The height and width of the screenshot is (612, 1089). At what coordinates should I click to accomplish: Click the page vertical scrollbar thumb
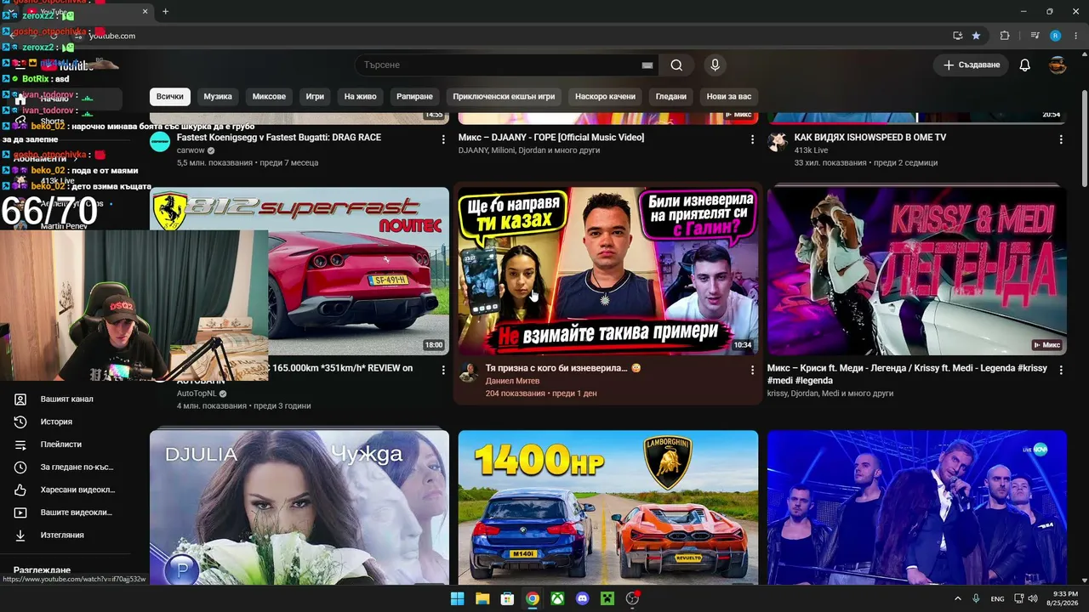click(1084, 139)
